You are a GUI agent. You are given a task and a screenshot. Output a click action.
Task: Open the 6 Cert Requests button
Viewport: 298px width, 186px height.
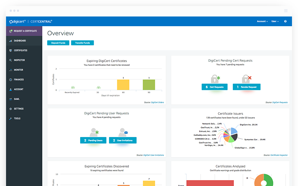214,87
